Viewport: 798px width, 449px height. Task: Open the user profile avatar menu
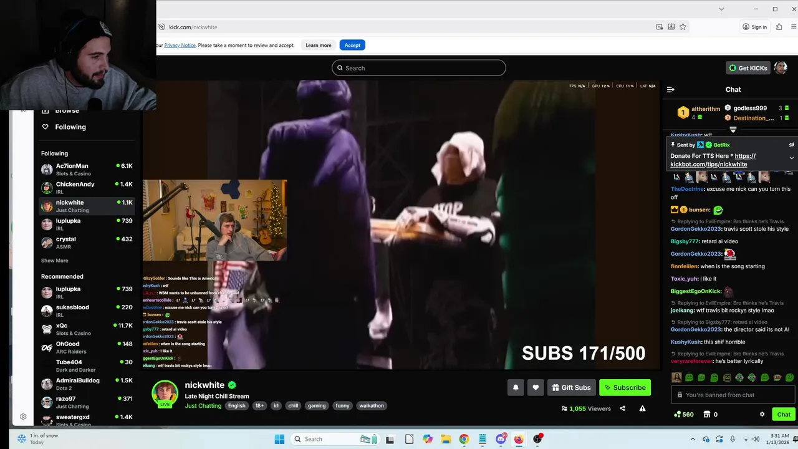(781, 68)
